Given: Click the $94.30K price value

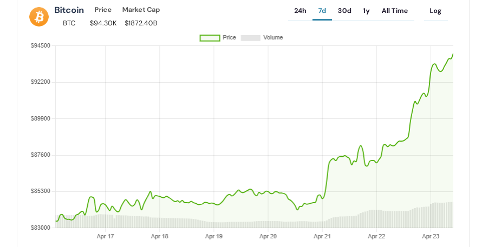Looking at the screenshot, I should pyautogui.click(x=103, y=23).
